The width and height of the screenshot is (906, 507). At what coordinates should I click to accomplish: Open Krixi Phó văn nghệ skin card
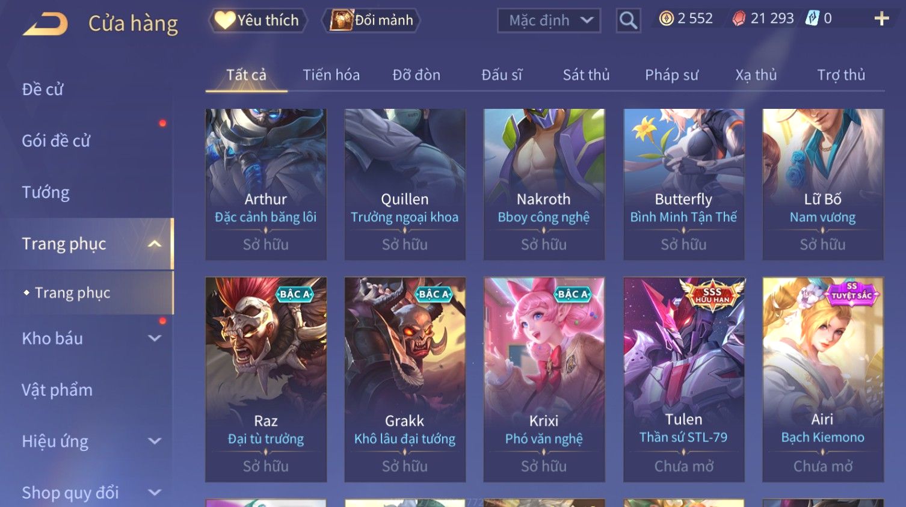[544, 379]
